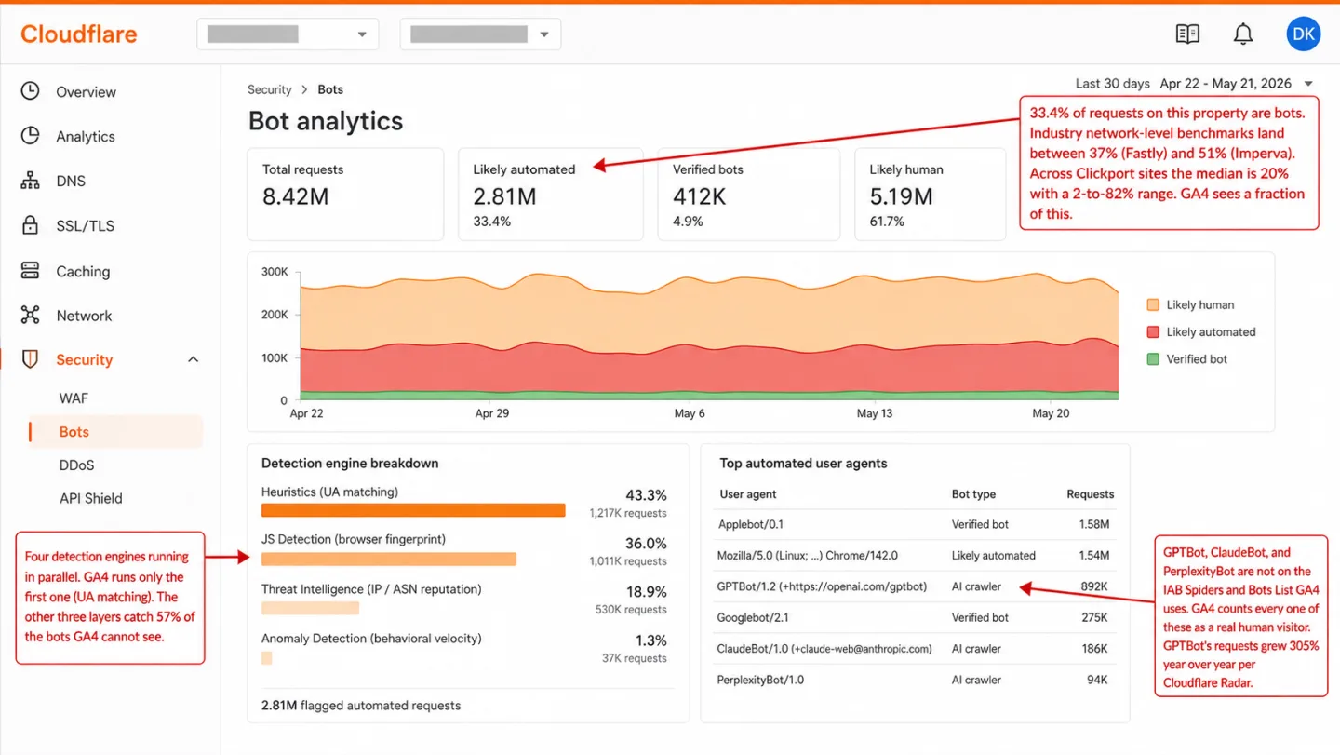Click the May 13 chart axis label
Viewport: 1340px width, 755px height.
click(875, 413)
